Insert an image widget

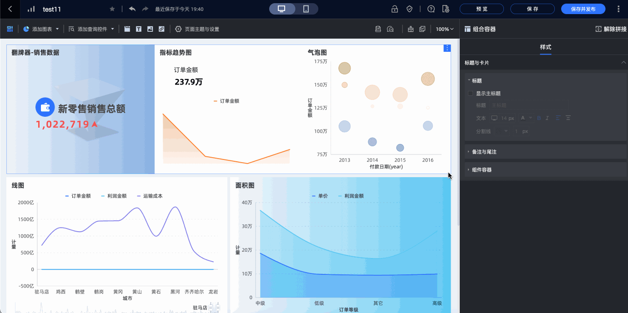click(x=150, y=29)
